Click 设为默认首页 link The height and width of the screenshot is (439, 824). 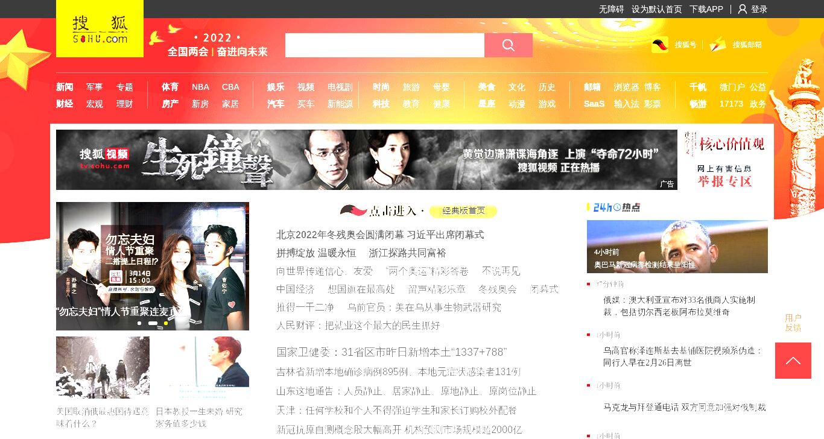(657, 9)
